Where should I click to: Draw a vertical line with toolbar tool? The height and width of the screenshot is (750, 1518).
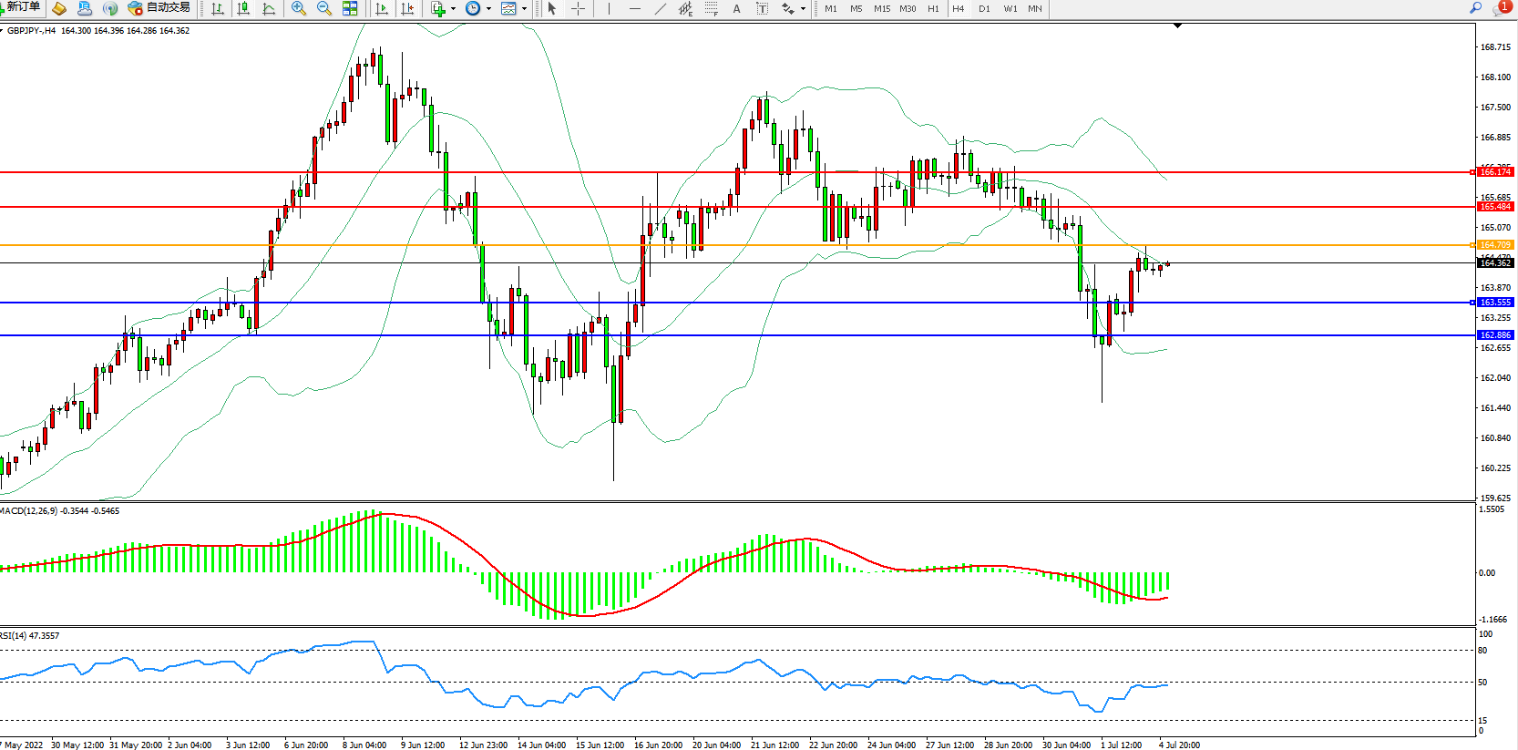[609, 8]
